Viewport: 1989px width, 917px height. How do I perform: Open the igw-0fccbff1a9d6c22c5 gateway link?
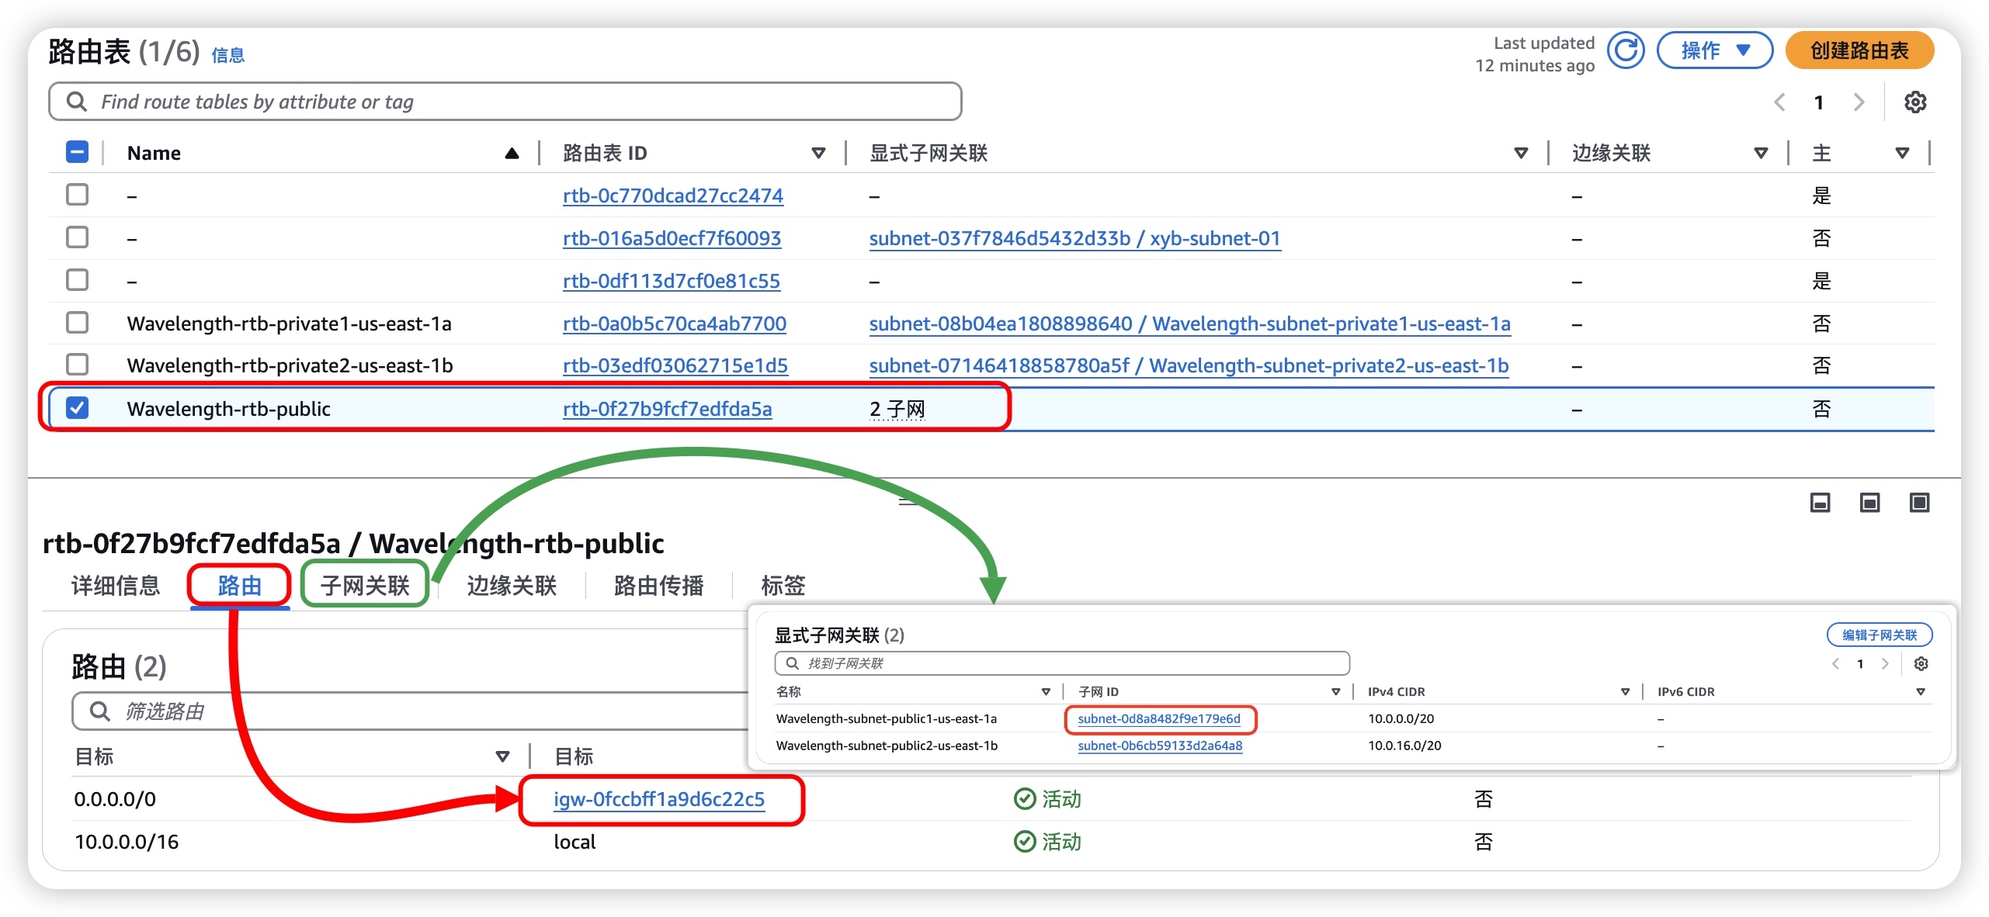click(658, 799)
